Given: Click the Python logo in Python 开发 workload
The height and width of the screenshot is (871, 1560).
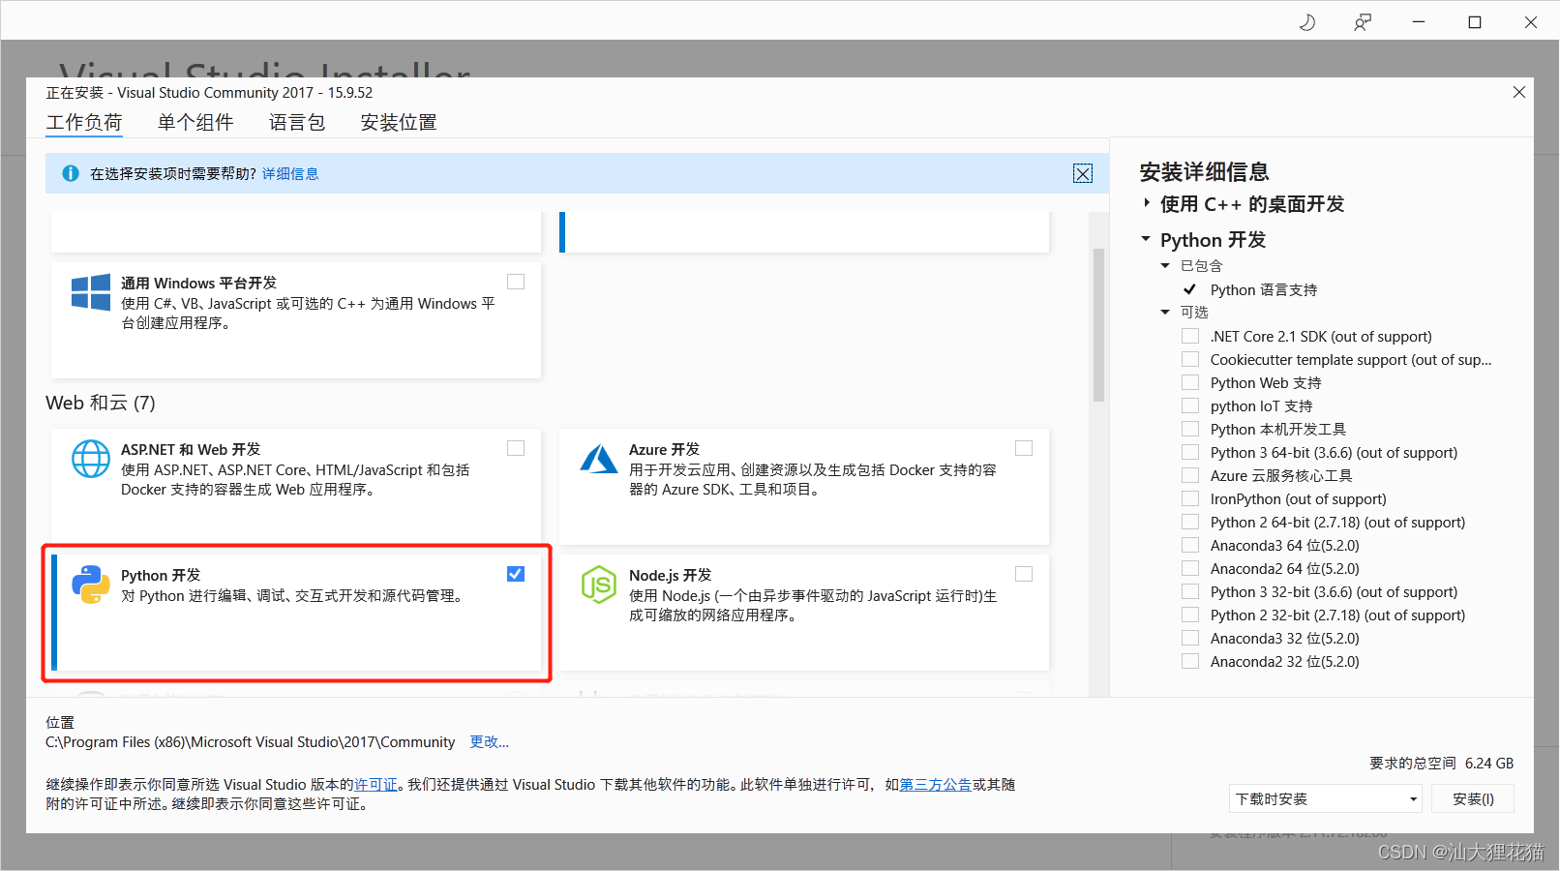Looking at the screenshot, I should tap(90, 585).
